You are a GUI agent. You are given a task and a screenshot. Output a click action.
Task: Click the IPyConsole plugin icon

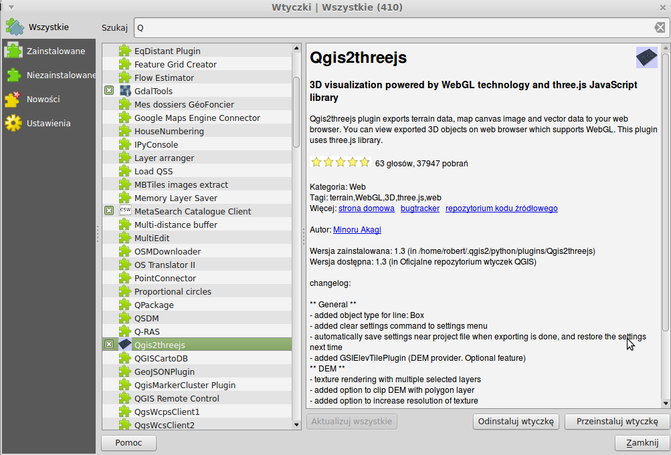pos(125,144)
